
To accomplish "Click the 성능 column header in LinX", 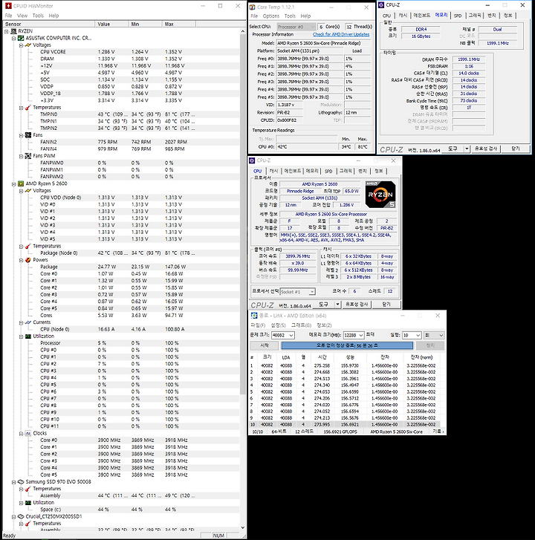I will coord(350,357).
